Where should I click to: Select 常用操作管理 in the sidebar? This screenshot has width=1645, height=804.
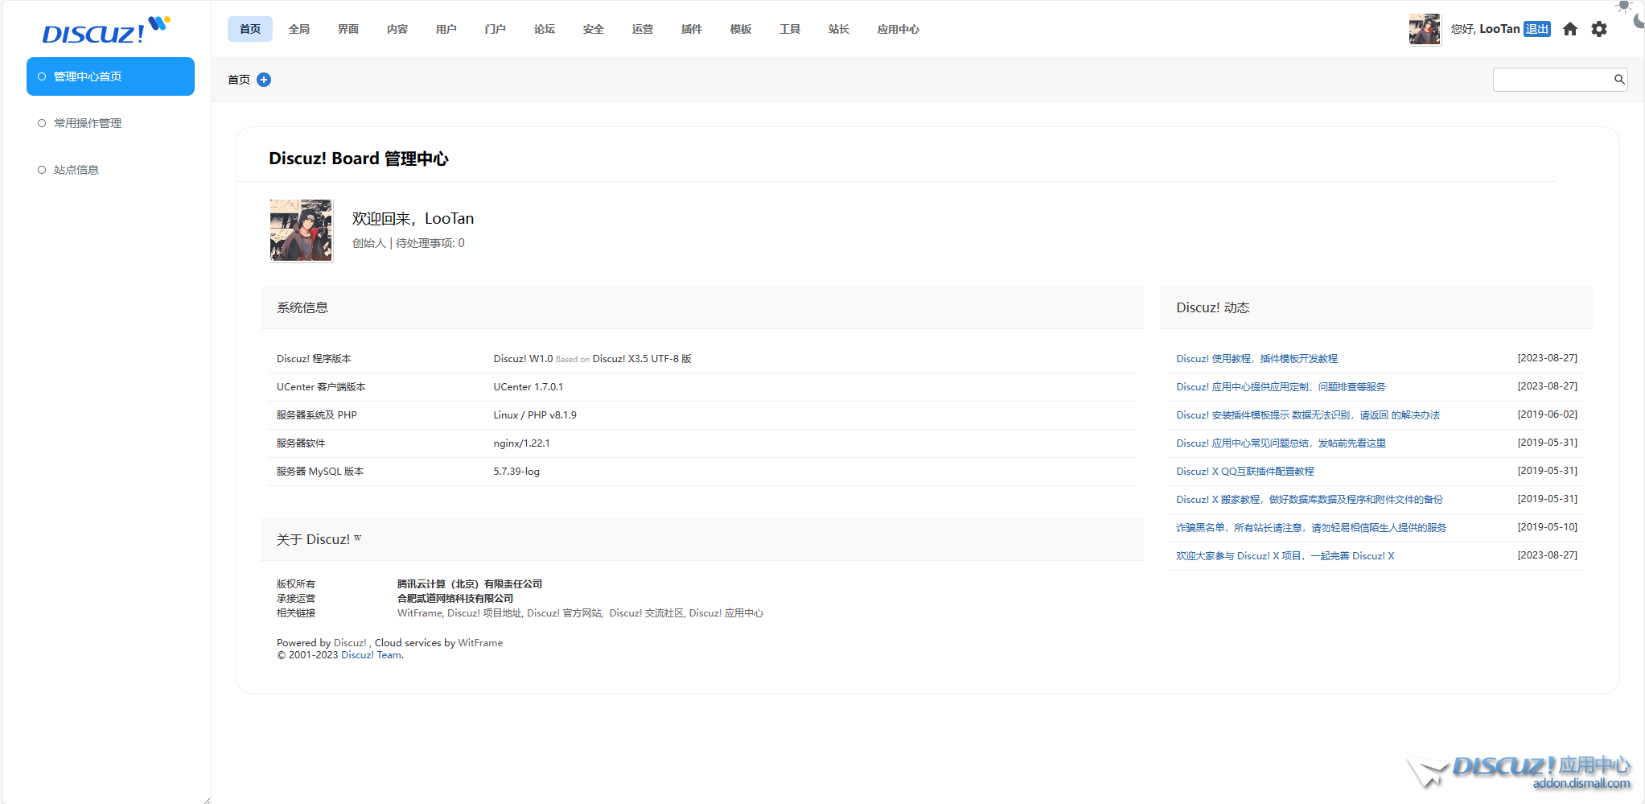tap(110, 123)
